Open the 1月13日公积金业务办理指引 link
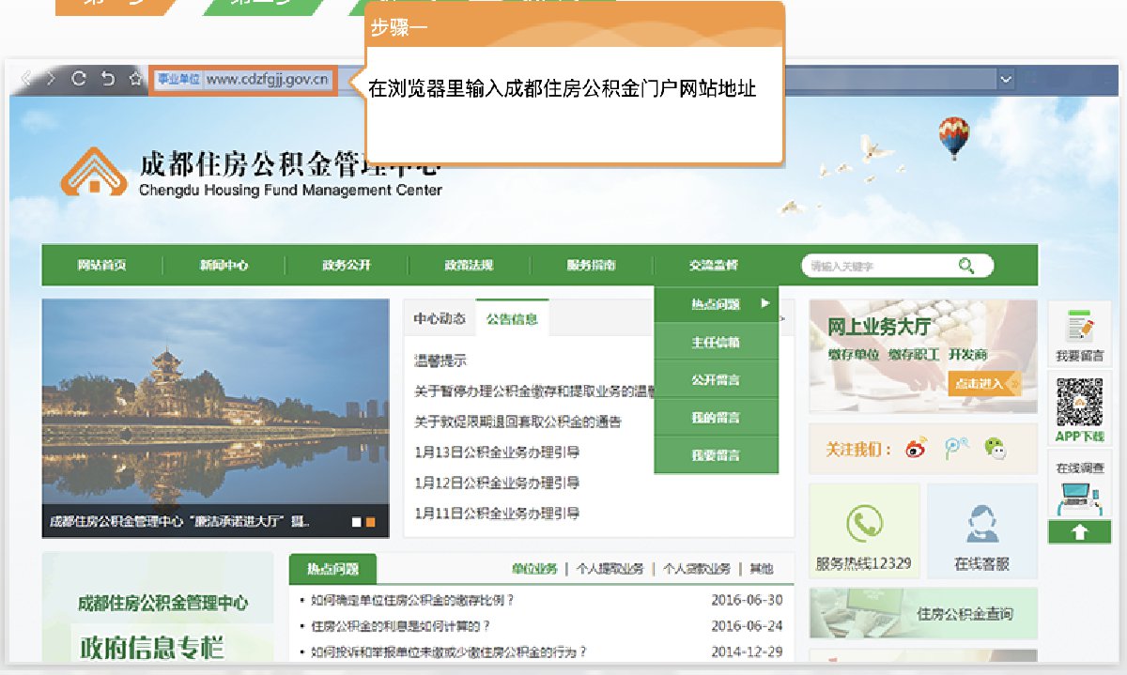Viewport: 1127px width, 675px height. click(x=497, y=453)
